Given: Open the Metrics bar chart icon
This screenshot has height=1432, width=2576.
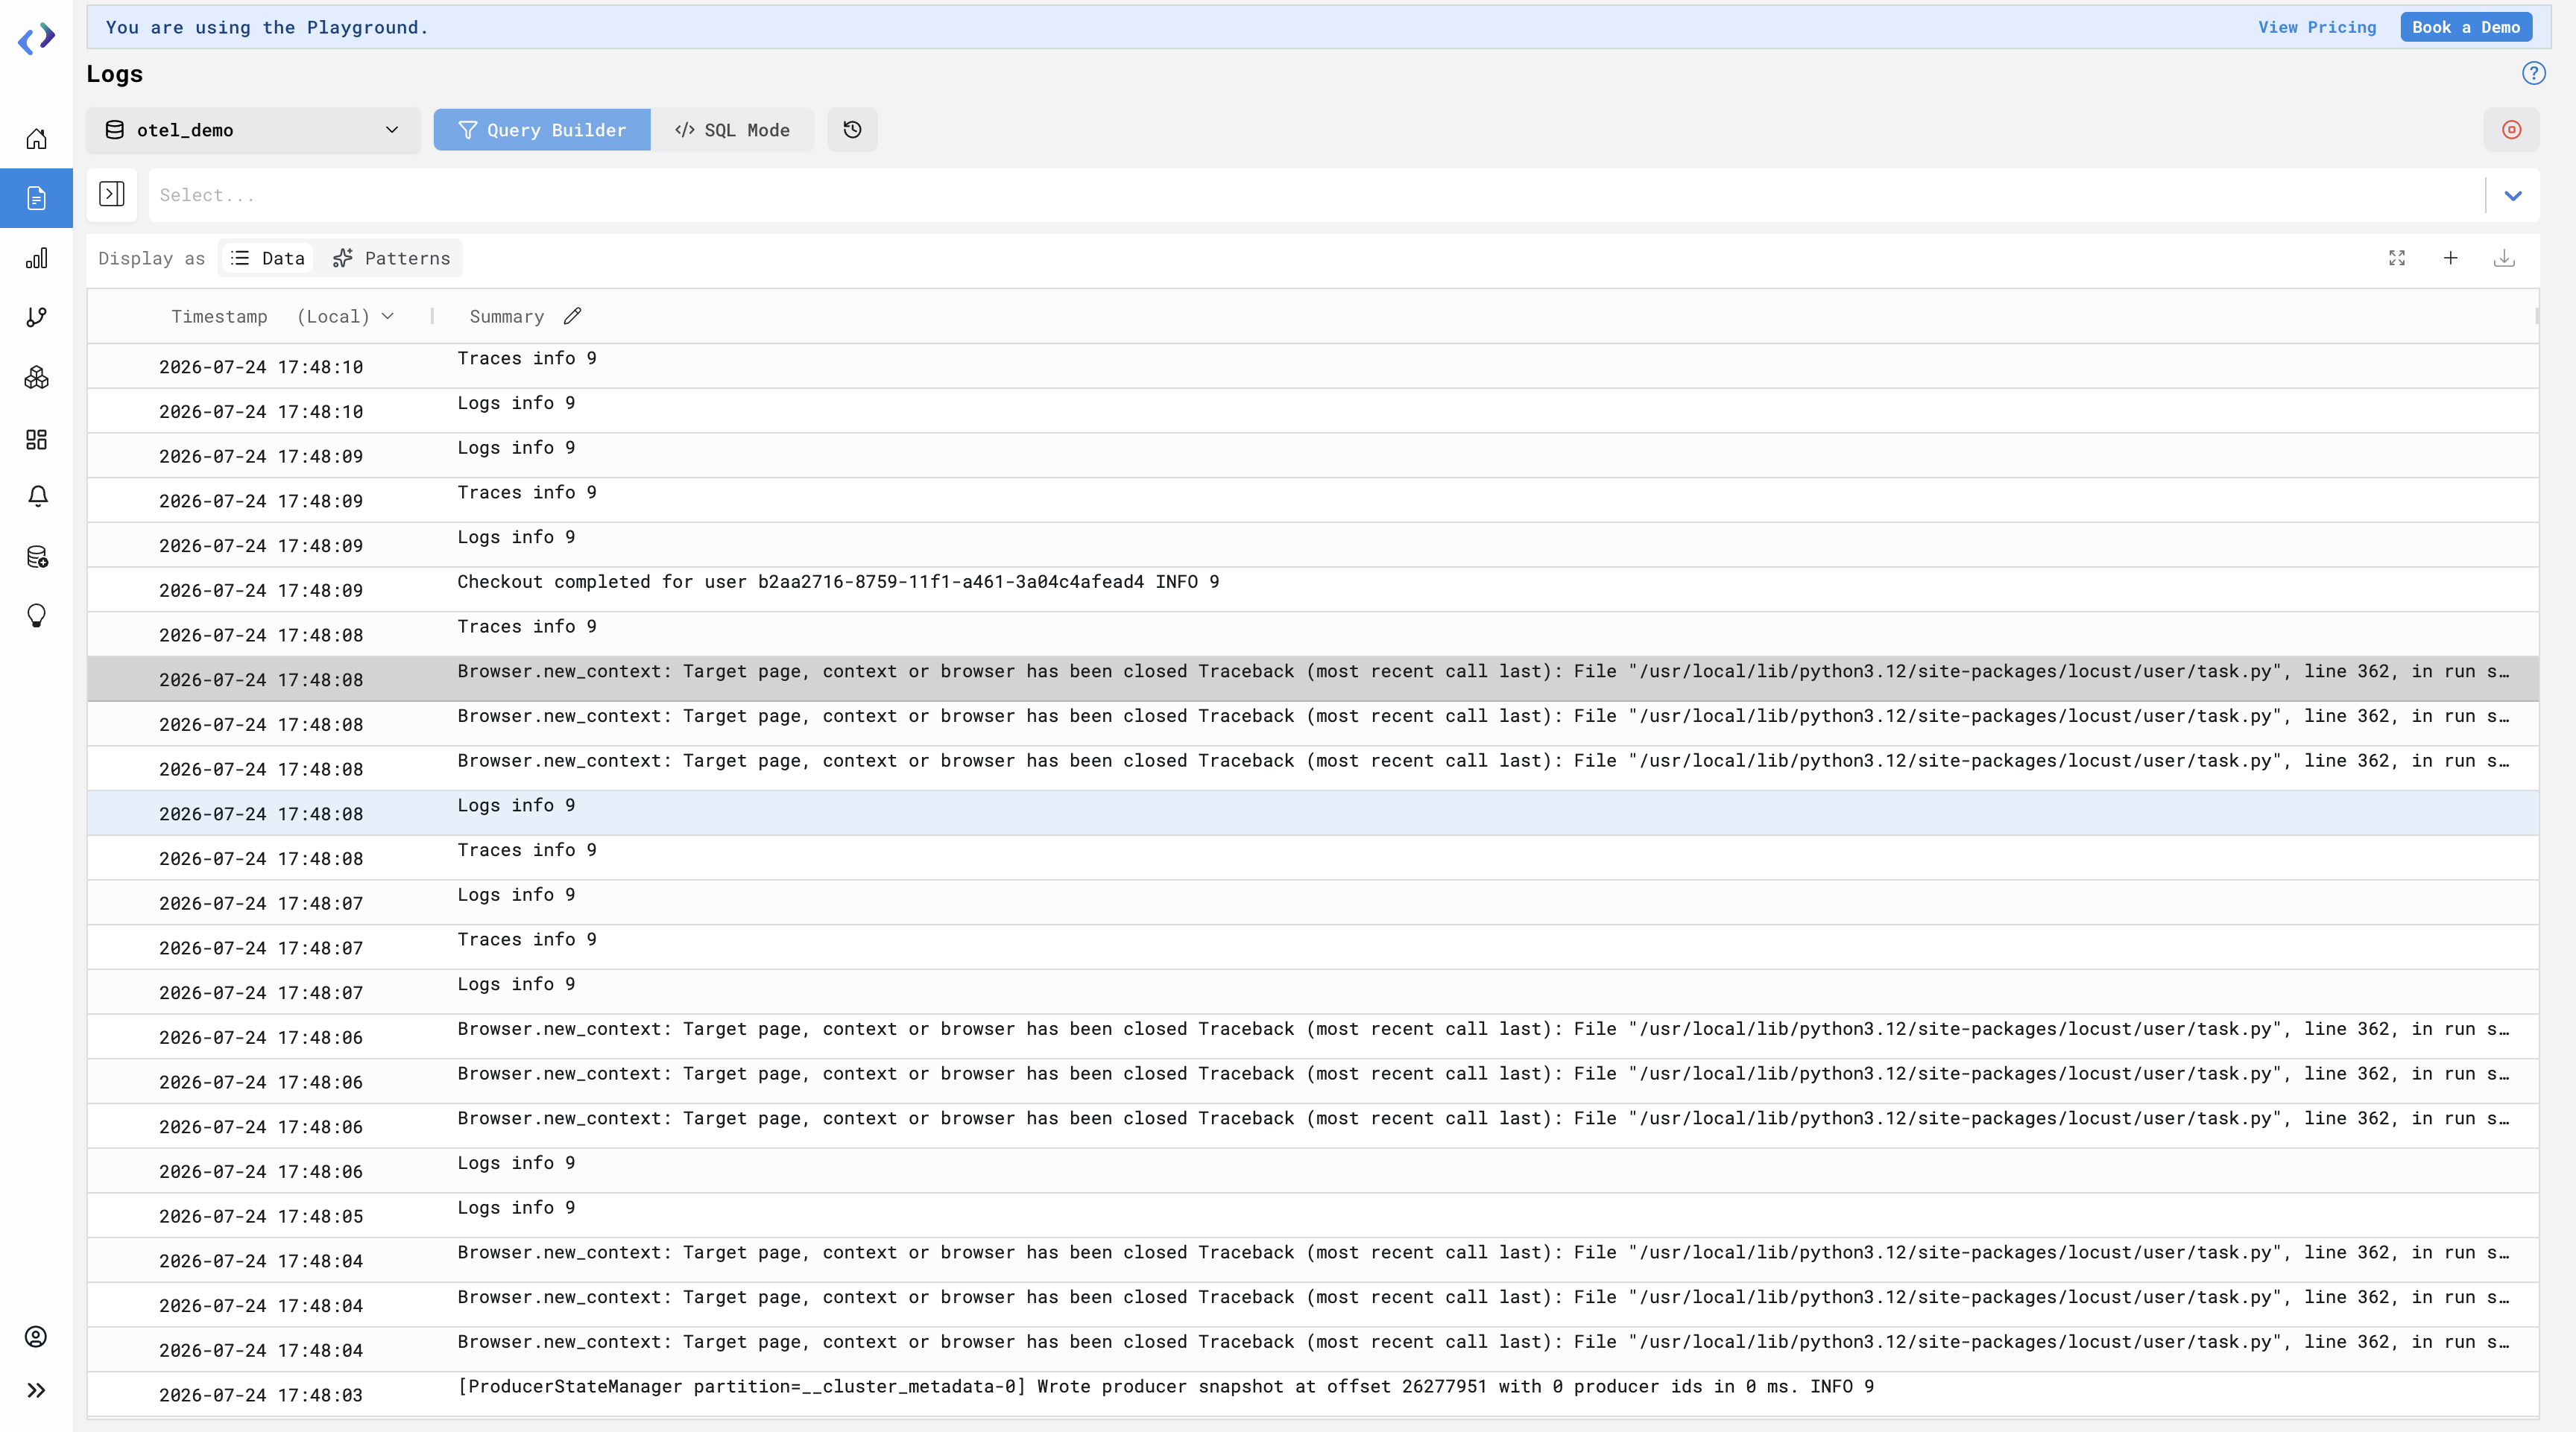Looking at the screenshot, I should (37, 259).
